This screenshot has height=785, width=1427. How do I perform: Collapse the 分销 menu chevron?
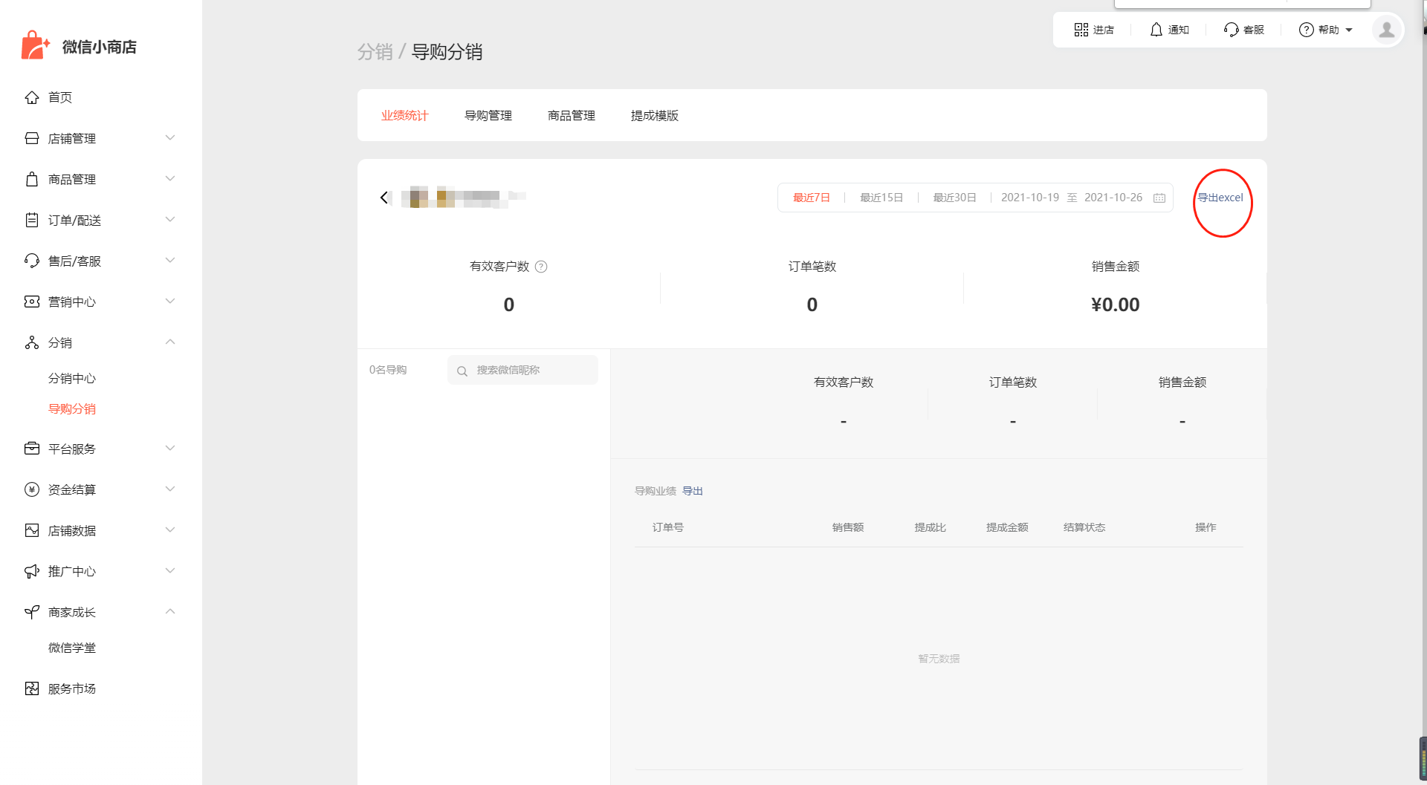(x=170, y=342)
